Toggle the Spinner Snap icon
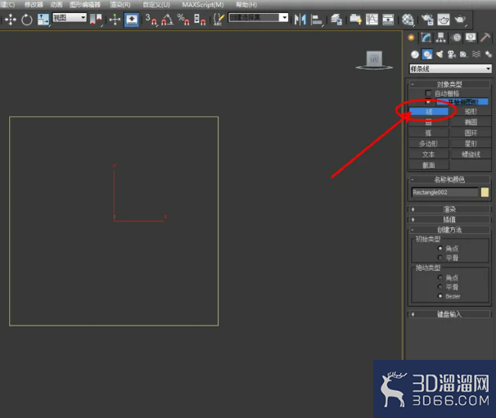496x418 pixels. tap(200, 20)
